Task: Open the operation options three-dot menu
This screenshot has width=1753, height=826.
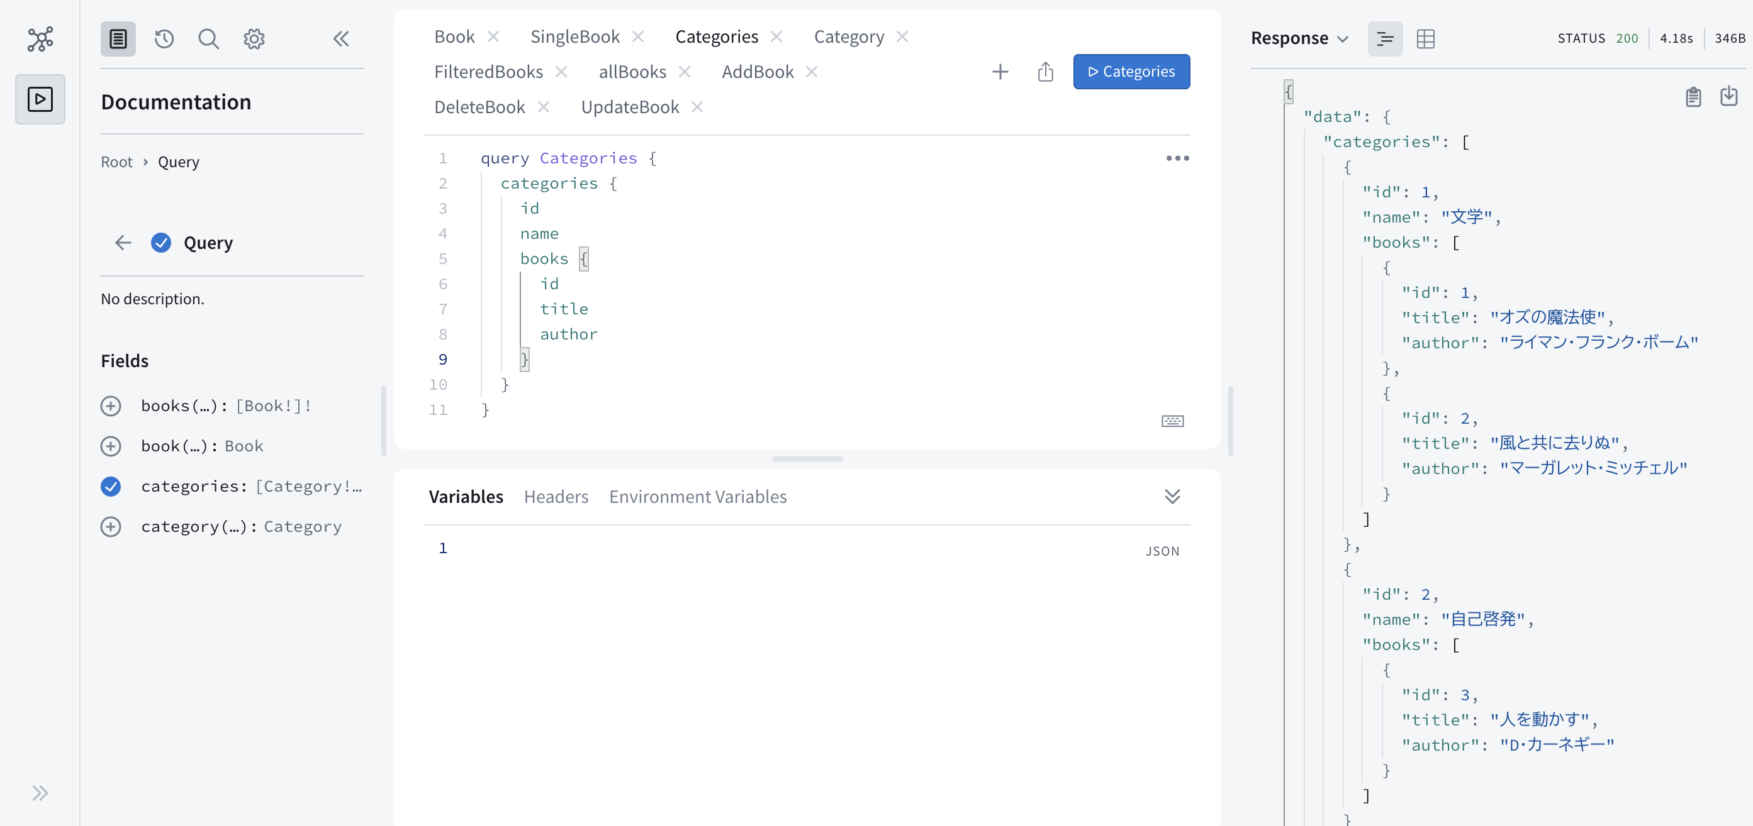Action: [x=1178, y=158]
